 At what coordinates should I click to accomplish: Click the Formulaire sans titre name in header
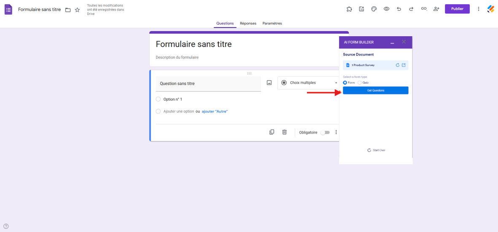39,10
